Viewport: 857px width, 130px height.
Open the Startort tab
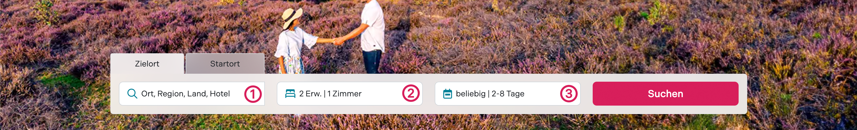point(225,64)
